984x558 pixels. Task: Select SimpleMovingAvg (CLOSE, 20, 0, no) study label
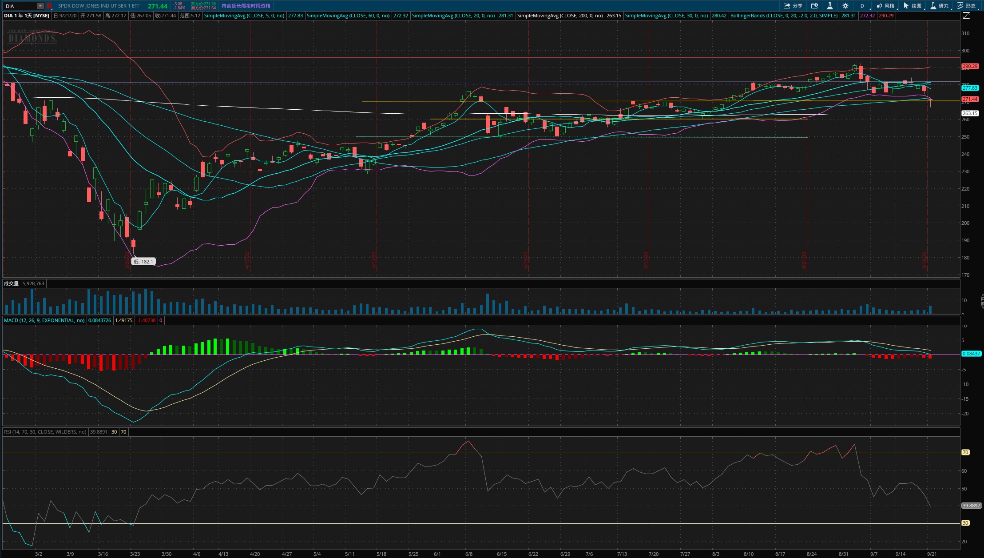pyautogui.click(x=453, y=16)
